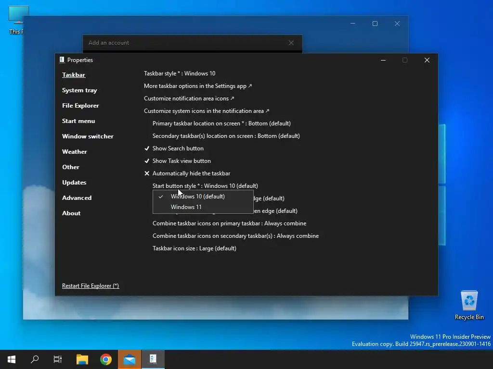
Task: Choose Windows 11 start button style
Action: (x=203, y=207)
